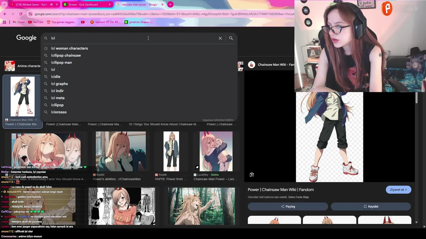This screenshot has width=426, height=239.
Task: View site information icon in address bar
Action: tap(30, 14)
